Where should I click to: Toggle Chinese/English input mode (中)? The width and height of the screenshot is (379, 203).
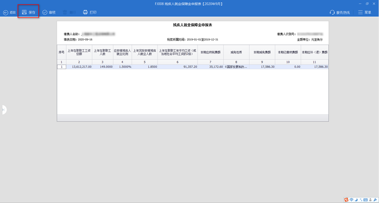pyautogui.click(x=352, y=200)
